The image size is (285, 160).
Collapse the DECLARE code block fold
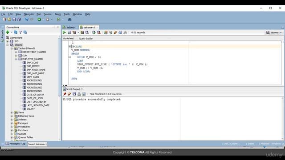pyautogui.click(x=69, y=46)
